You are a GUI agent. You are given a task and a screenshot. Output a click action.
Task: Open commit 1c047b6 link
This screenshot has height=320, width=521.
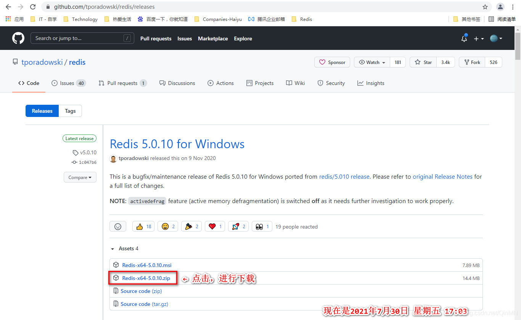(84, 162)
